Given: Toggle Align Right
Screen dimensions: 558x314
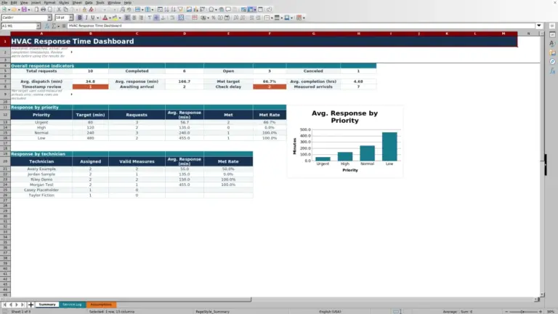Looking at the screenshot, I should (x=141, y=17).
